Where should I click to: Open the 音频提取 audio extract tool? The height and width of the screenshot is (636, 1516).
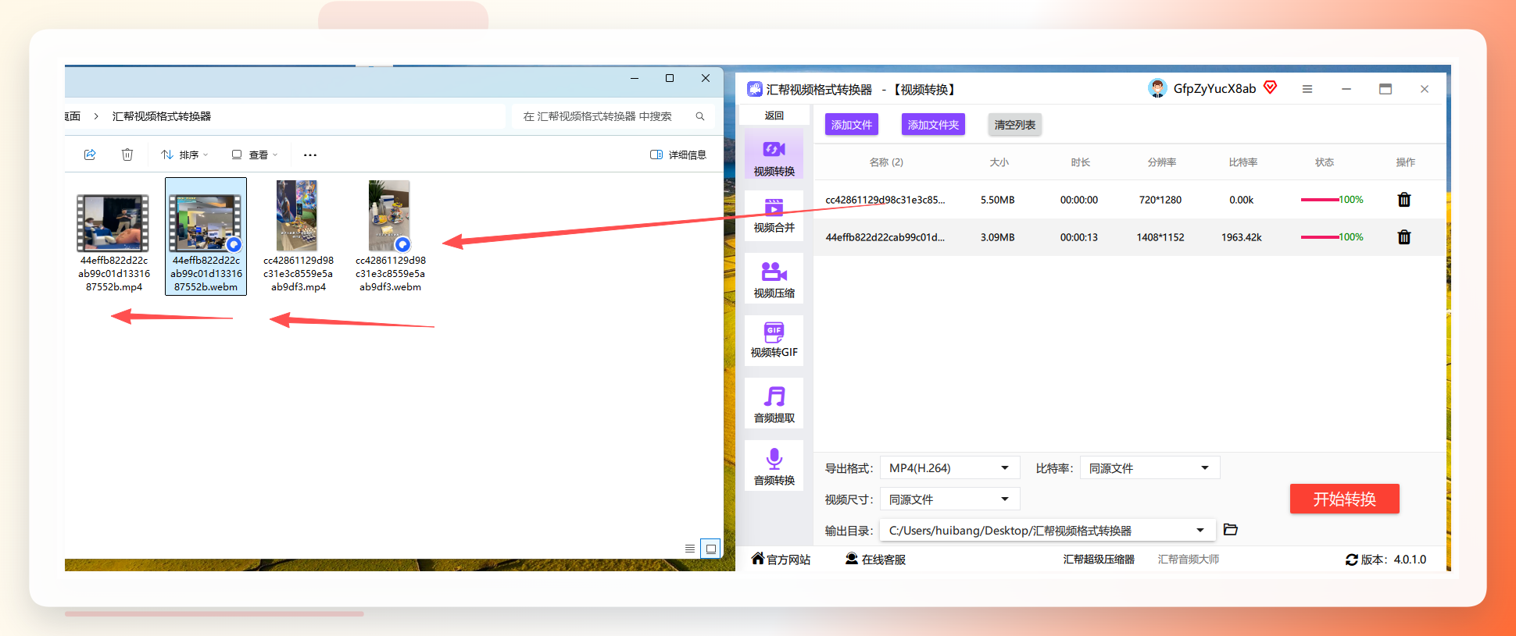(774, 404)
